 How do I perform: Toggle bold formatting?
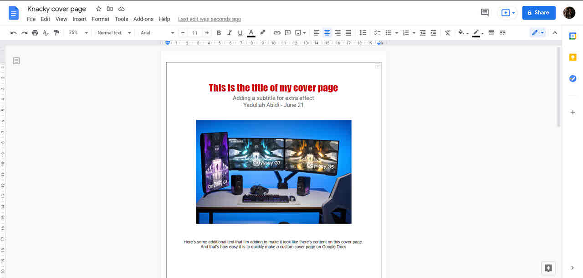click(219, 33)
